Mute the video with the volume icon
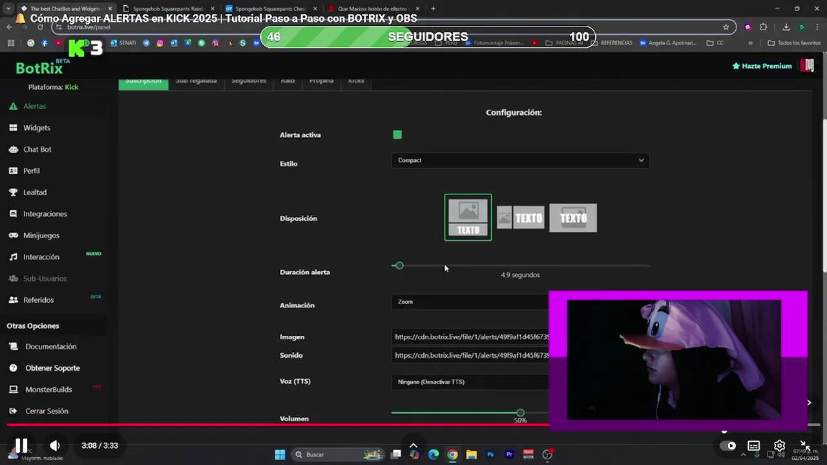This screenshot has width=827, height=465. [55, 446]
